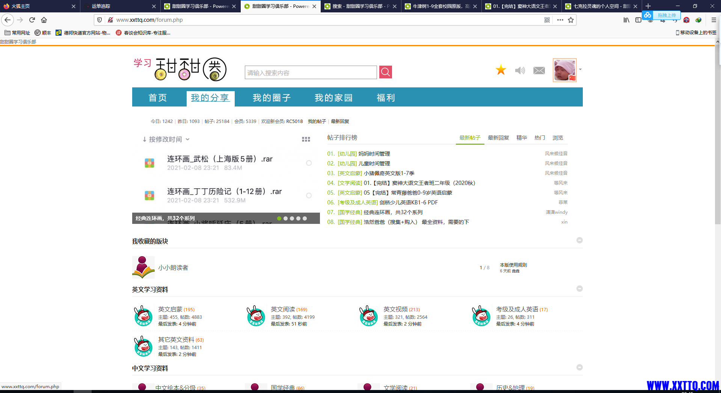The width and height of the screenshot is (721, 393).
Task: Open messages via the envelope icon
Action: click(x=539, y=70)
